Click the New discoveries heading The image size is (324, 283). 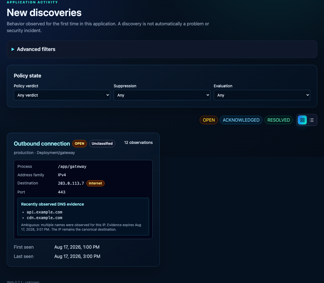point(44,13)
